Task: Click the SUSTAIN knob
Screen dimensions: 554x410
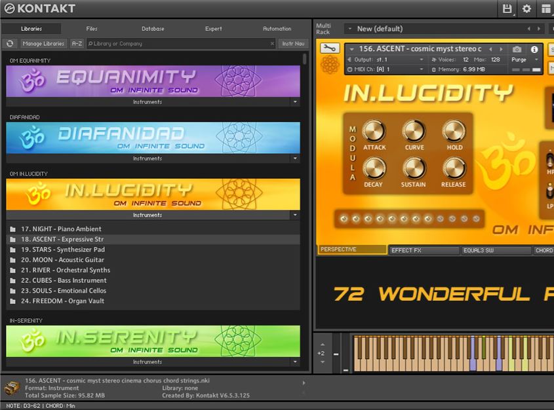Action: click(x=414, y=168)
